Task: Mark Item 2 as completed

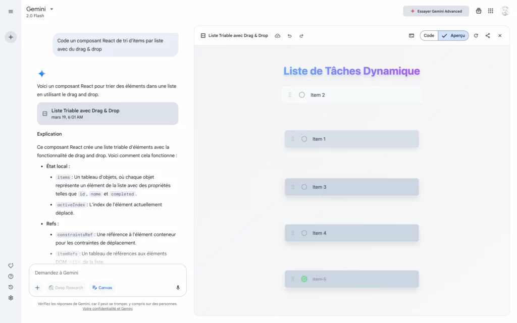Action: click(x=302, y=95)
